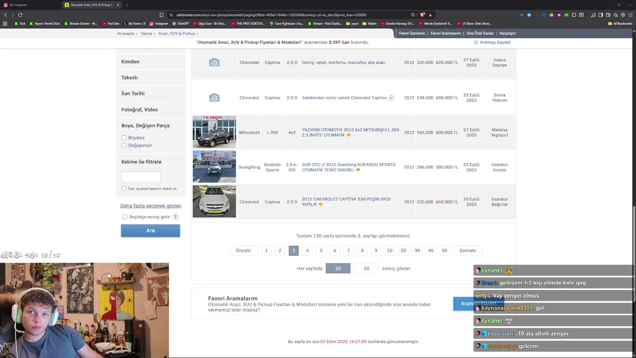Click the bookmark icon left of the address bar
The width and height of the screenshot is (636, 358).
click(x=161, y=15)
